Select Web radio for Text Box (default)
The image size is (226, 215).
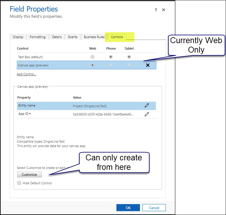point(93,57)
